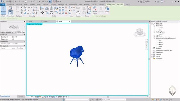Image resolution: width=180 pixels, height=101 pixels.
Task: Toggle Select Links option in status bar
Action: (x=153, y=100)
